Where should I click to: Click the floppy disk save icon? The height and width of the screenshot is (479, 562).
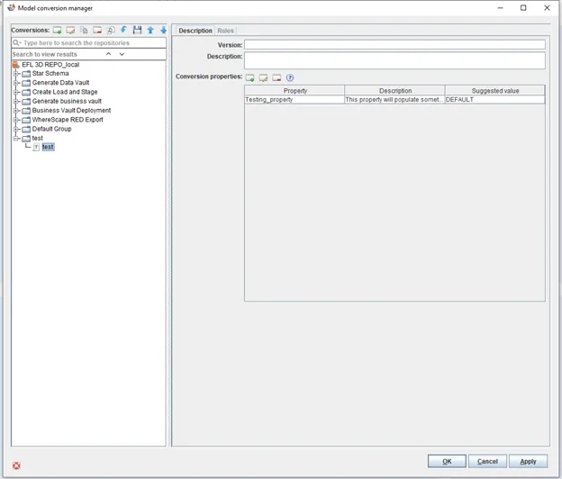(137, 30)
